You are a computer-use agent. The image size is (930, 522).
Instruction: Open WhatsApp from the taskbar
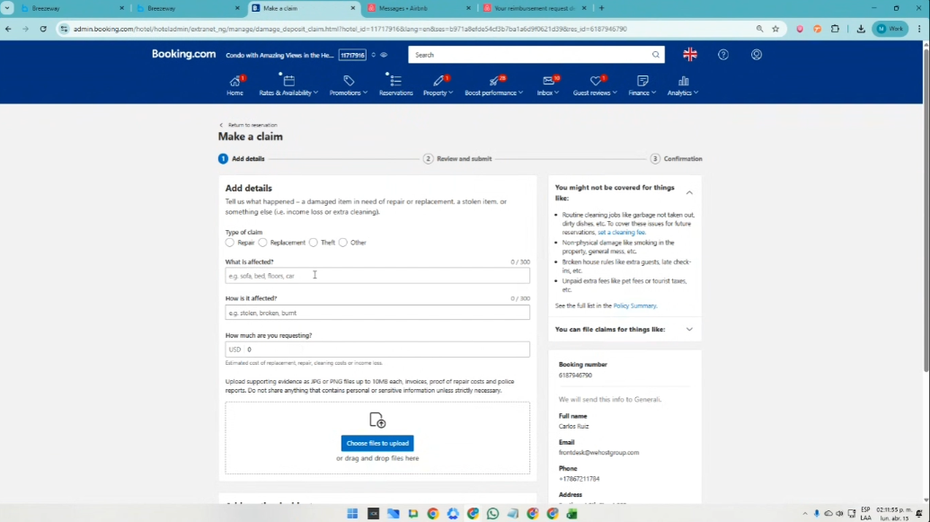tap(493, 514)
